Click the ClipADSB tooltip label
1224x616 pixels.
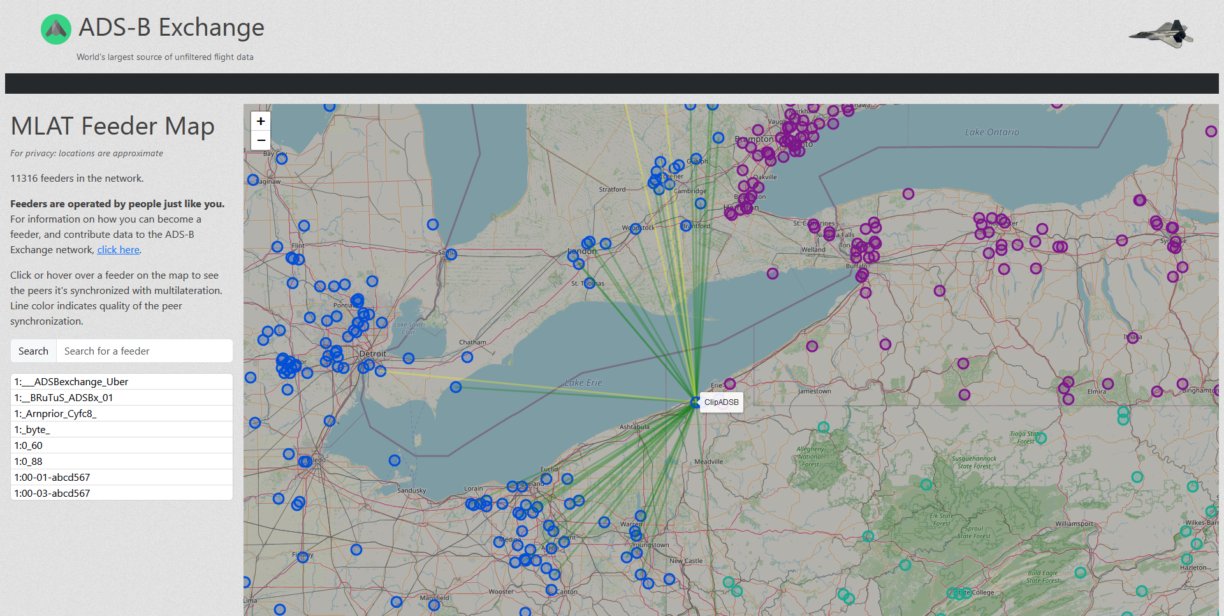click(x=722, y=402)
